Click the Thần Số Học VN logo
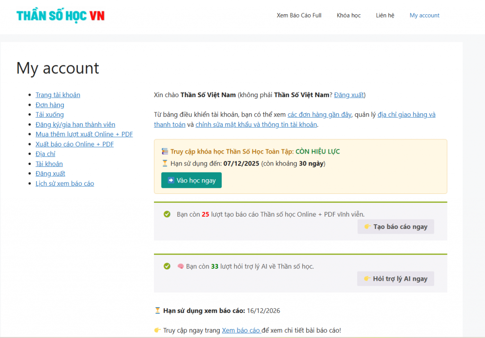Image resolution: width=485 pixels, height=338 pixels. point(60,16)
